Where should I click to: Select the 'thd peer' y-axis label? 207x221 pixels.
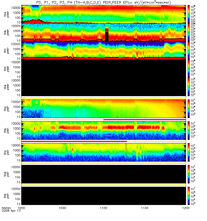[x=6, y=69]
